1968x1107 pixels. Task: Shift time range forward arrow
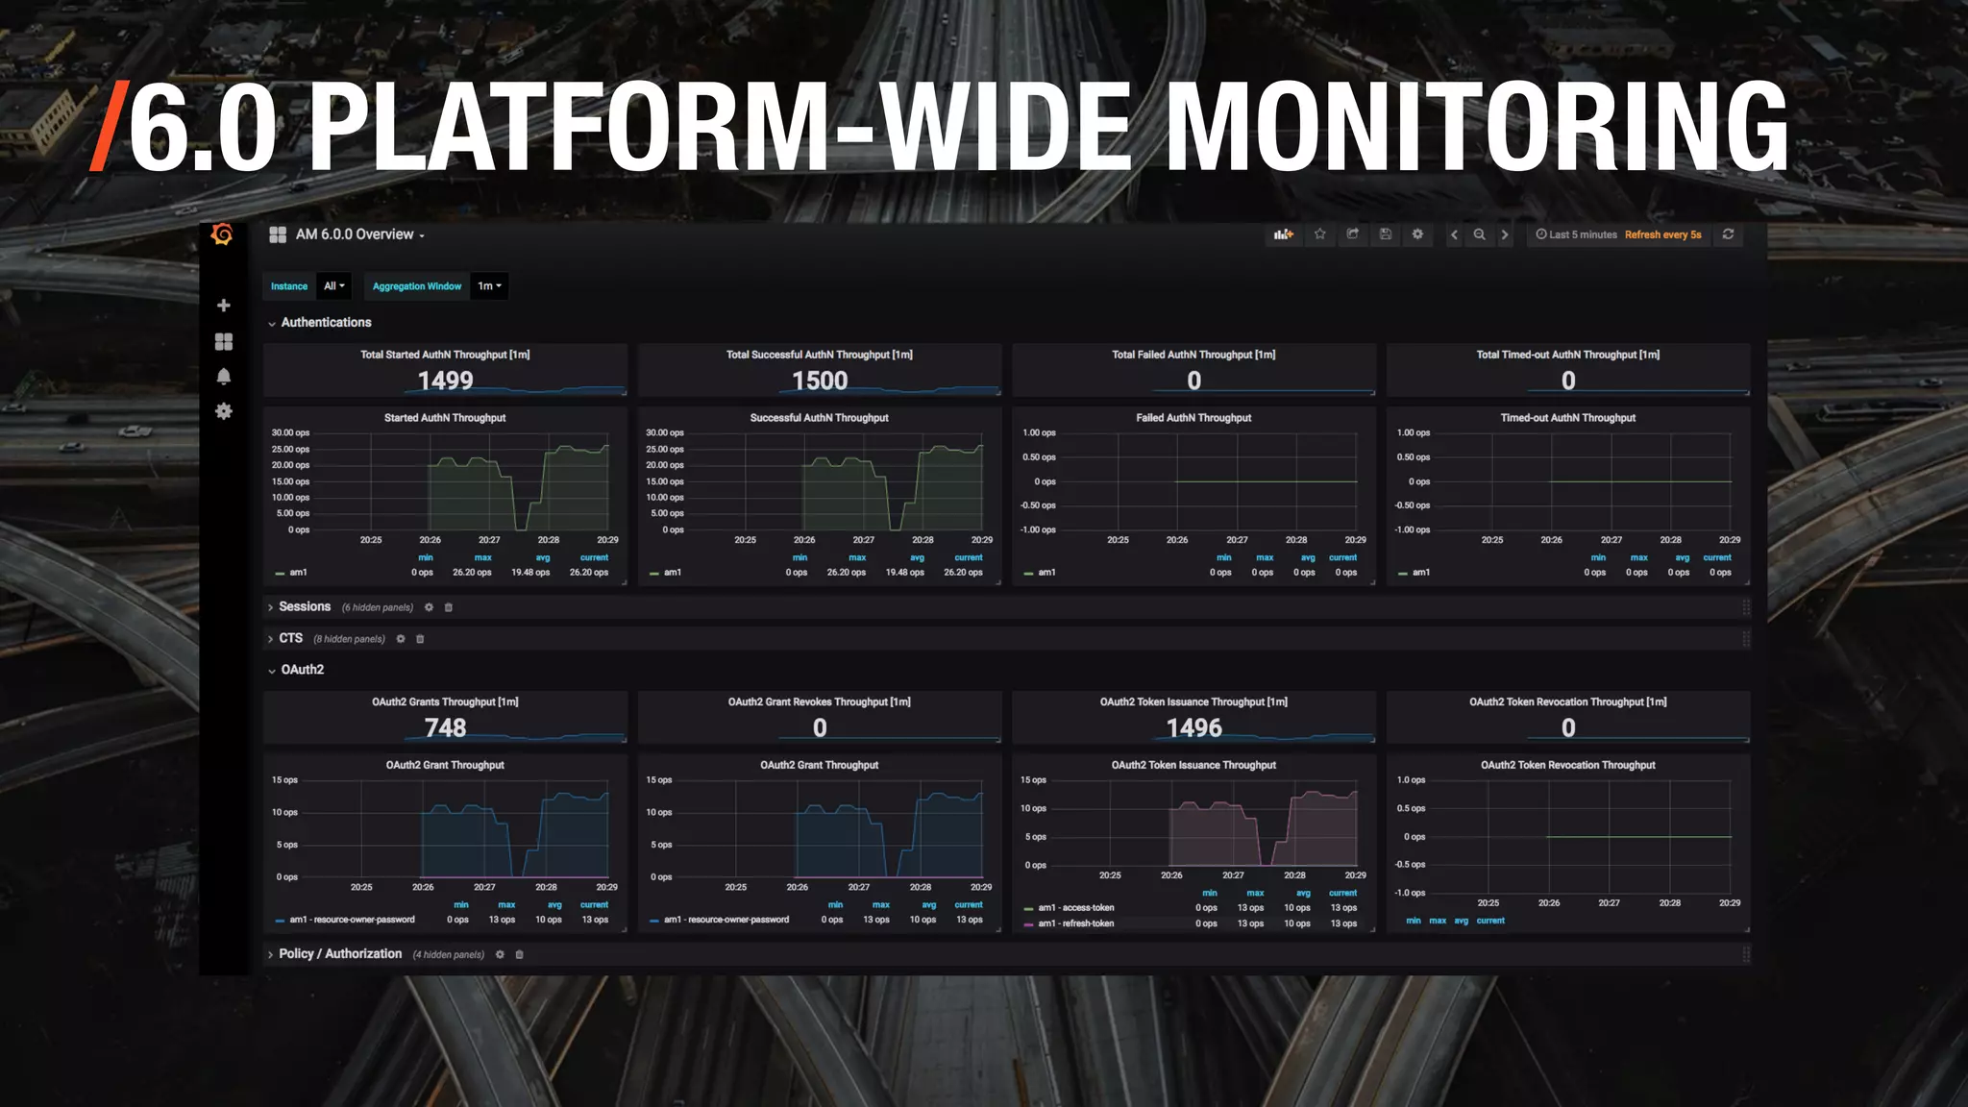coord(1505,234)
